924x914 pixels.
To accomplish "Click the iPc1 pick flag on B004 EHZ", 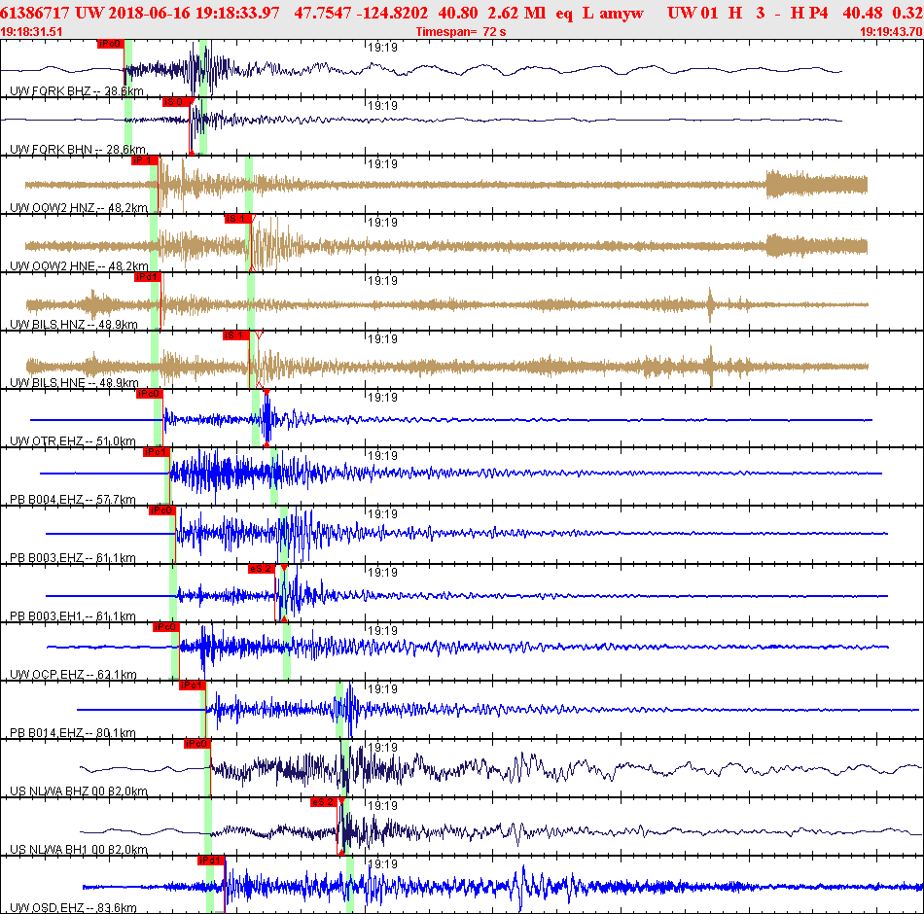I will tap(157, 452).
